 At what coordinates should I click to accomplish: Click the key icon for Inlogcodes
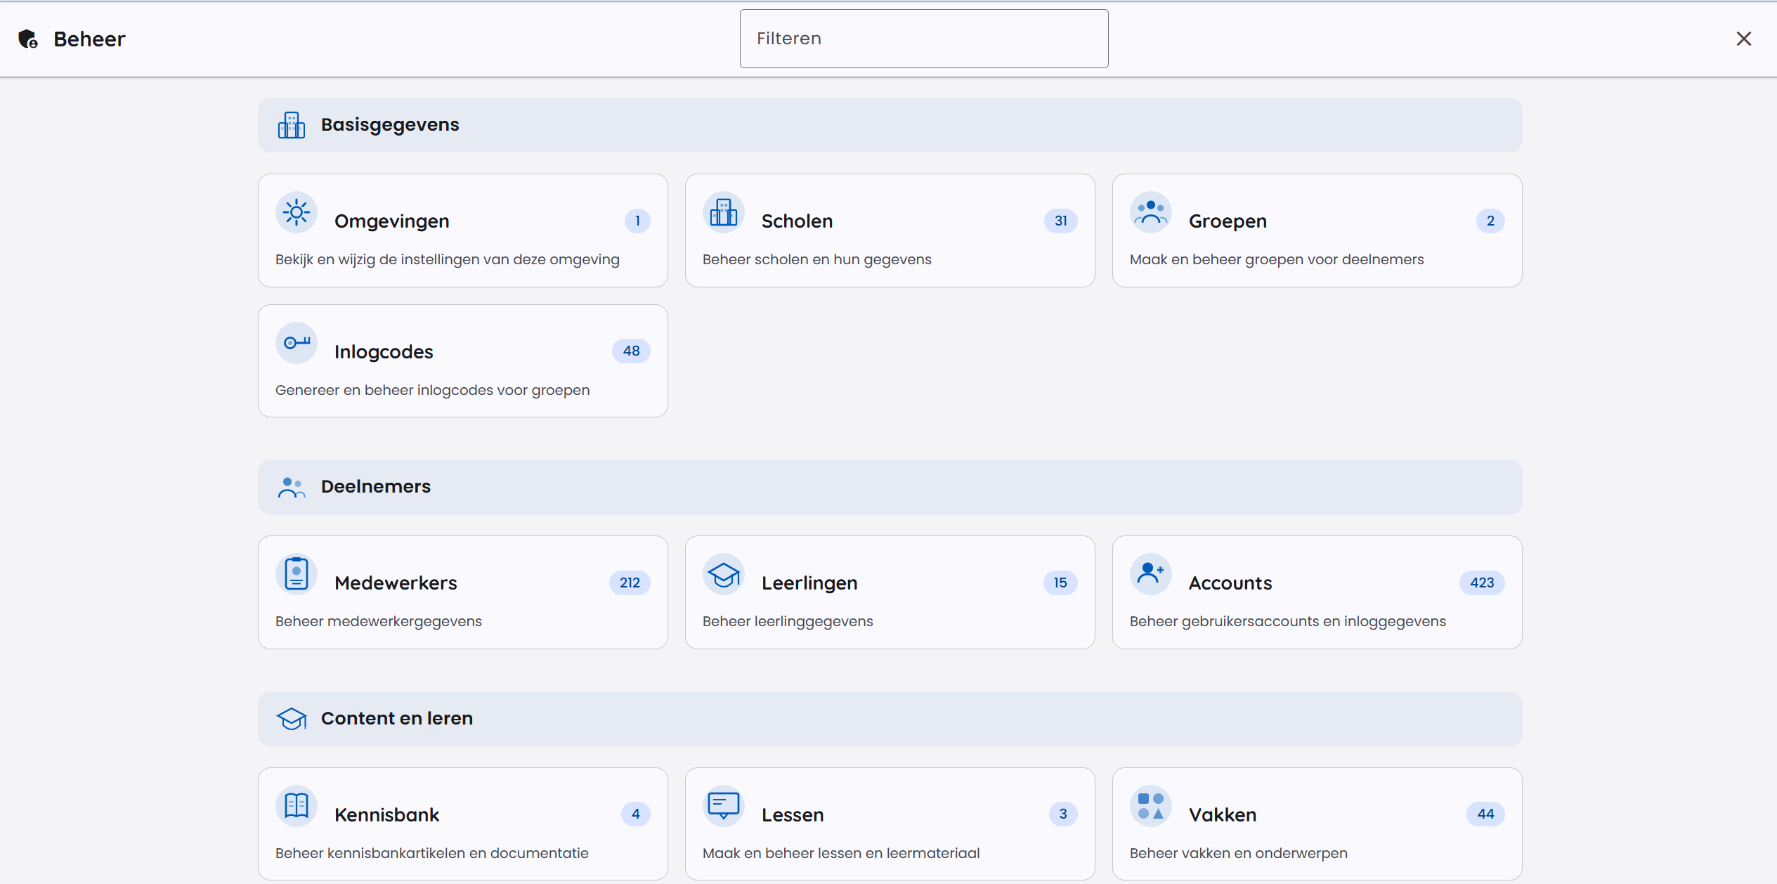296,343
